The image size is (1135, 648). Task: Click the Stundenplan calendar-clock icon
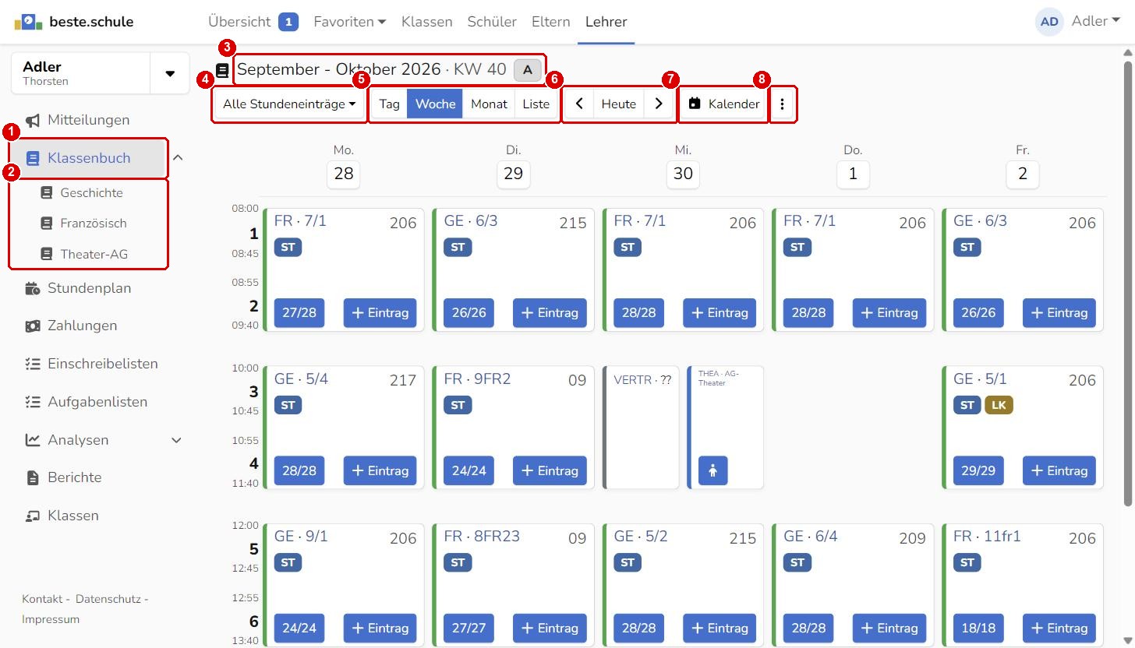32,289
